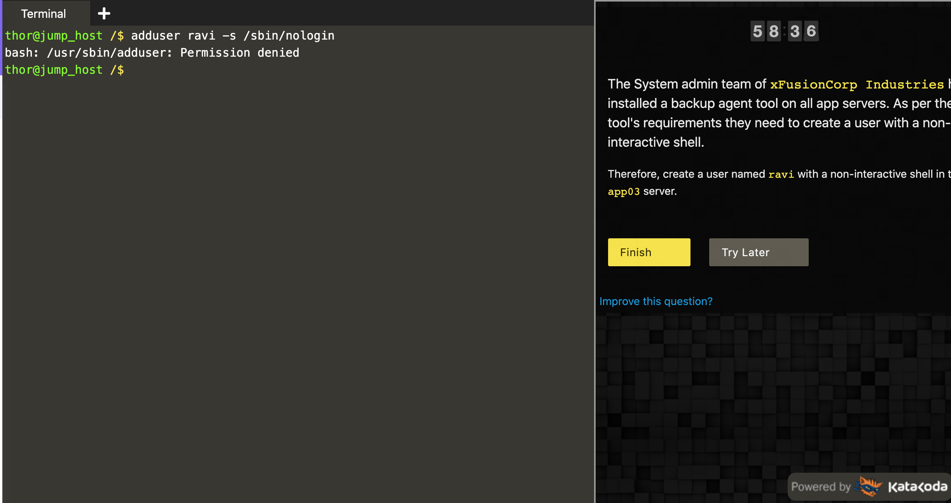Click the Try Later button
Image resolution: width=951 pixels, height=503 pixels.
pyautogui.click(x=758, y=252)
